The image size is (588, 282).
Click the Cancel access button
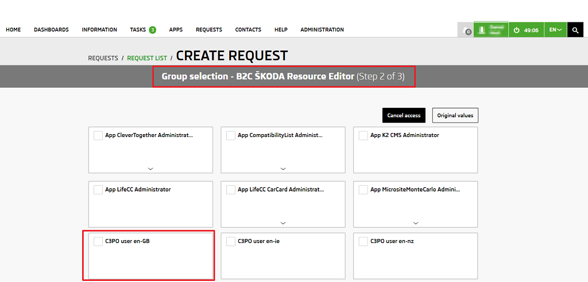point(404,115)
